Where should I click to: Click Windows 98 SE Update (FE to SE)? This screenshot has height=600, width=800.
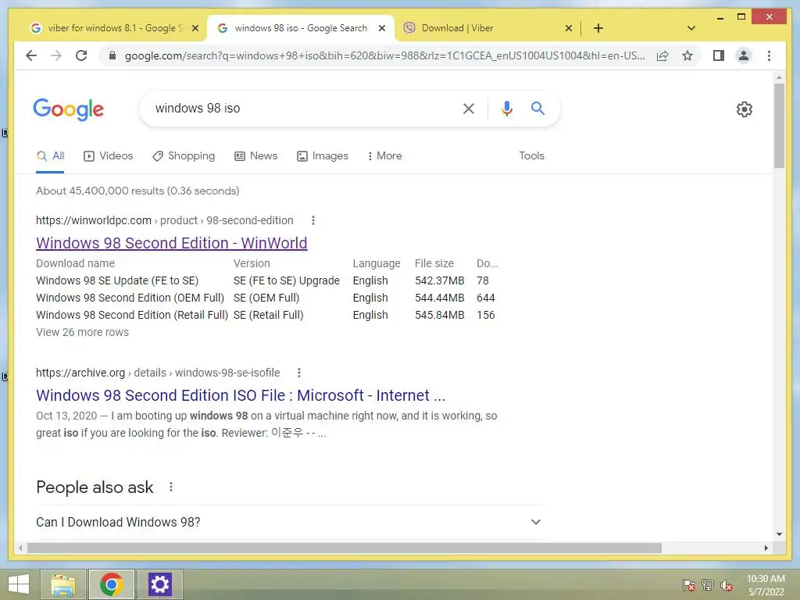pyautogui.click(x=117, y=280)
